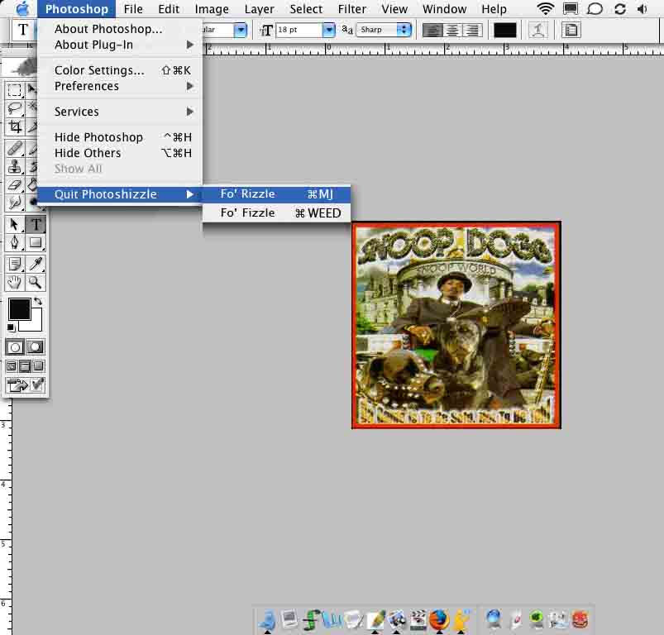Open the yellow AIM icon in Dock
The width and height of the screenshot is (664, 635).
coord(461,620)
